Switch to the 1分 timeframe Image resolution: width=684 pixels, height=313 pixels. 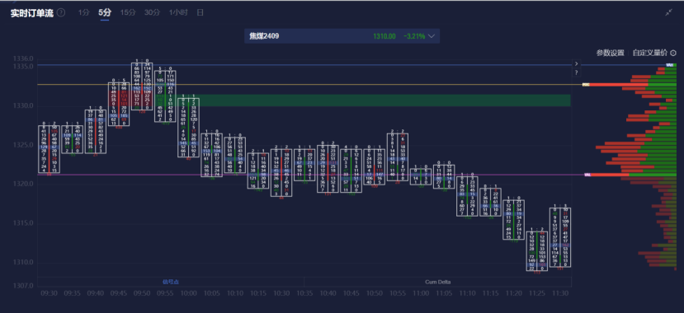point(84,12)
